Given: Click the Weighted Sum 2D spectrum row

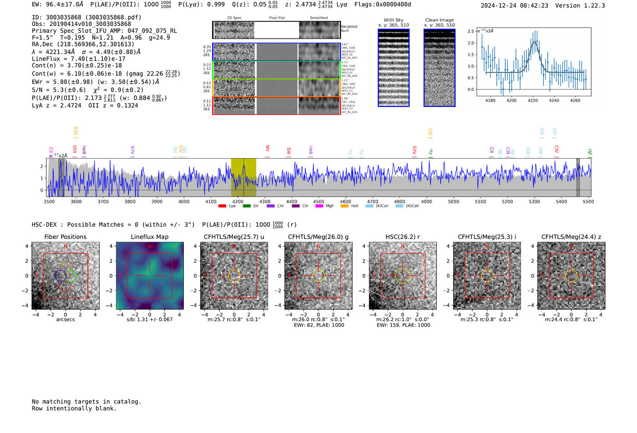Looking at the screenshot, I should (276, 30).
